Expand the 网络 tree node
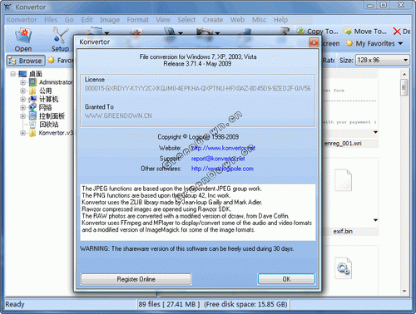 pyautogui.click(x=22, y=108)
